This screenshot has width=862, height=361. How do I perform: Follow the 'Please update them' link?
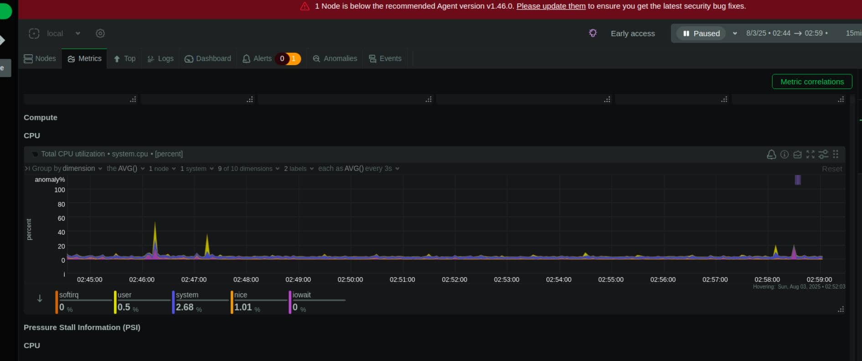pyautogui.click(x=551, y=6)
